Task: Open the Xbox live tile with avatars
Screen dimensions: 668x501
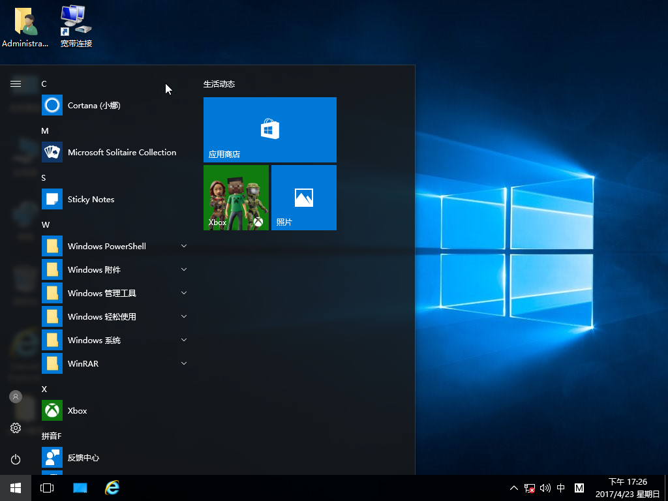Action: tap(236, 198)
